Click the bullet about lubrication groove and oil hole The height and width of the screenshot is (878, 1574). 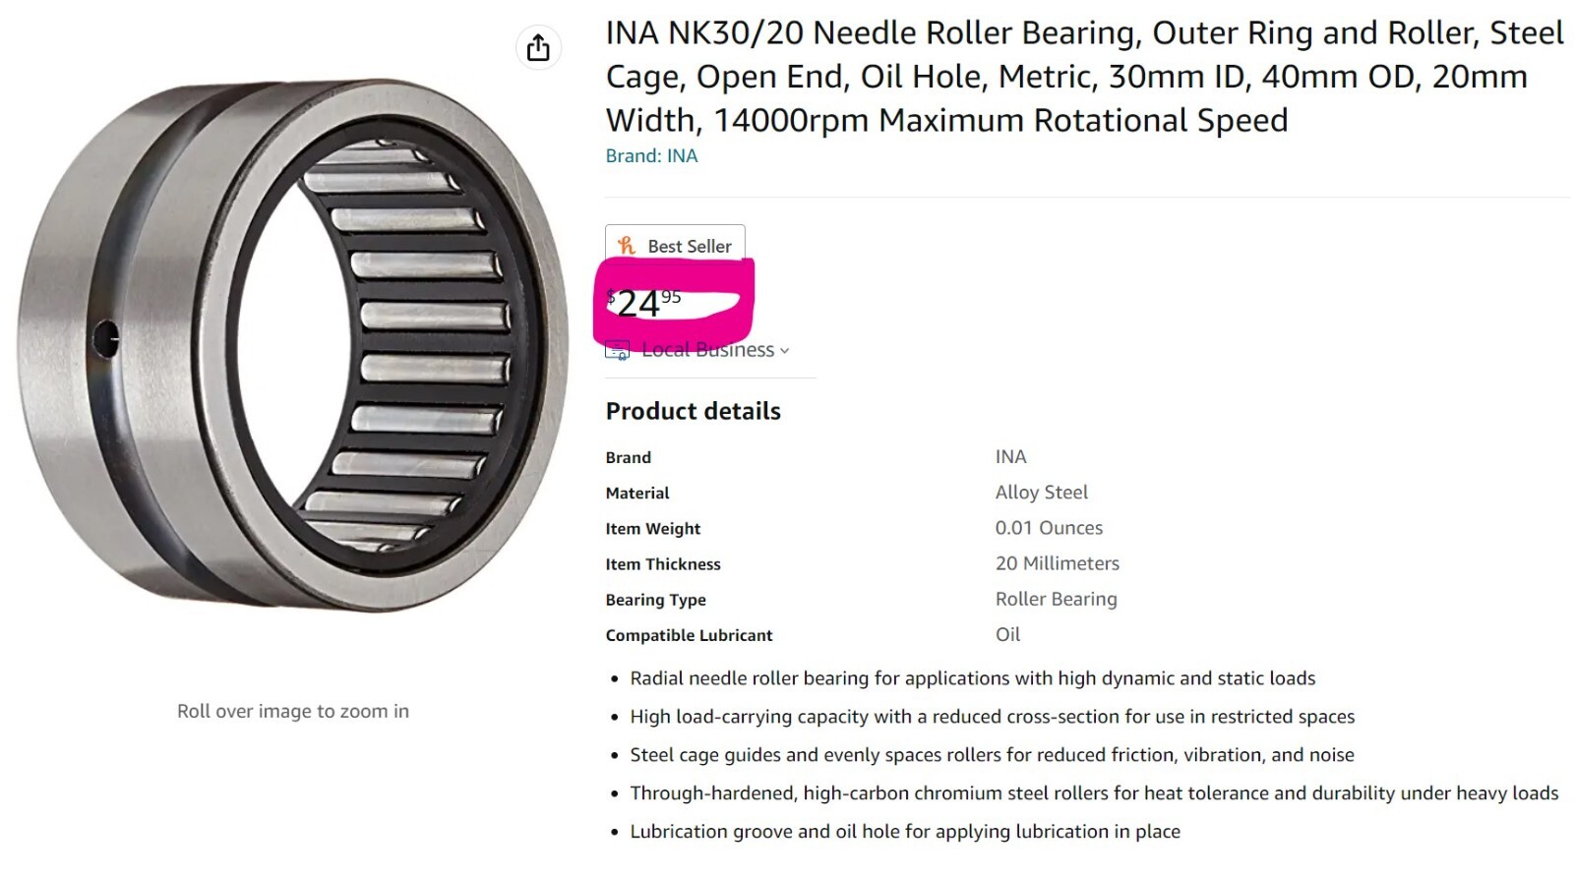pyautogui.click(x=904, y=831)
